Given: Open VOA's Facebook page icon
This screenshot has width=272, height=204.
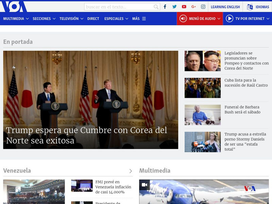Looking at the screenshot, I should (x=165, y=6).
